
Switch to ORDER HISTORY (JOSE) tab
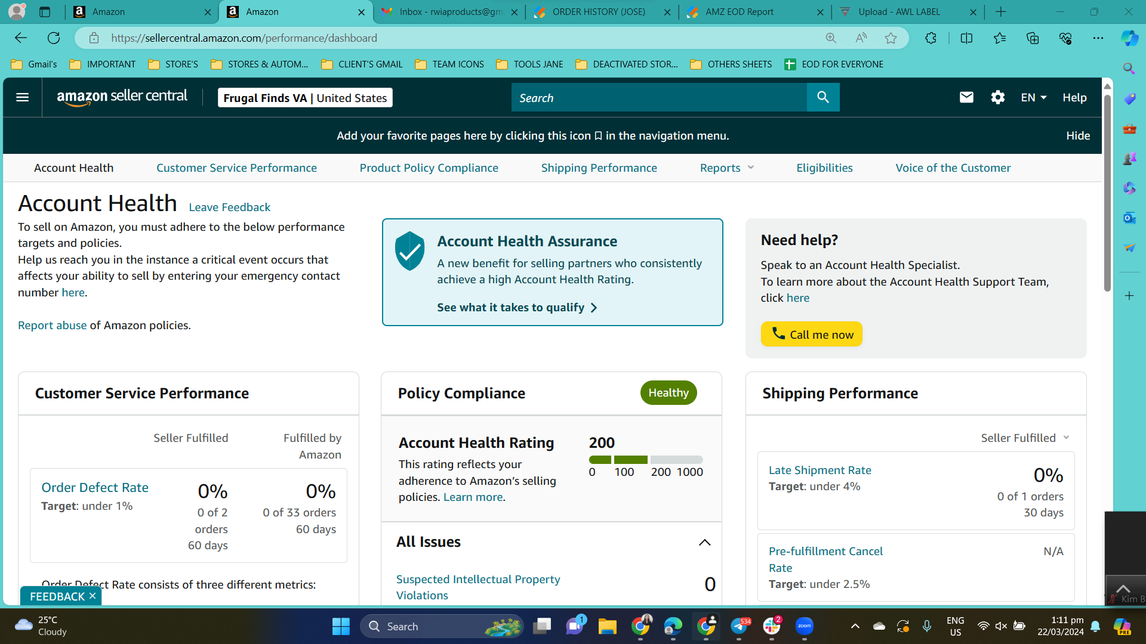[602, 12]
